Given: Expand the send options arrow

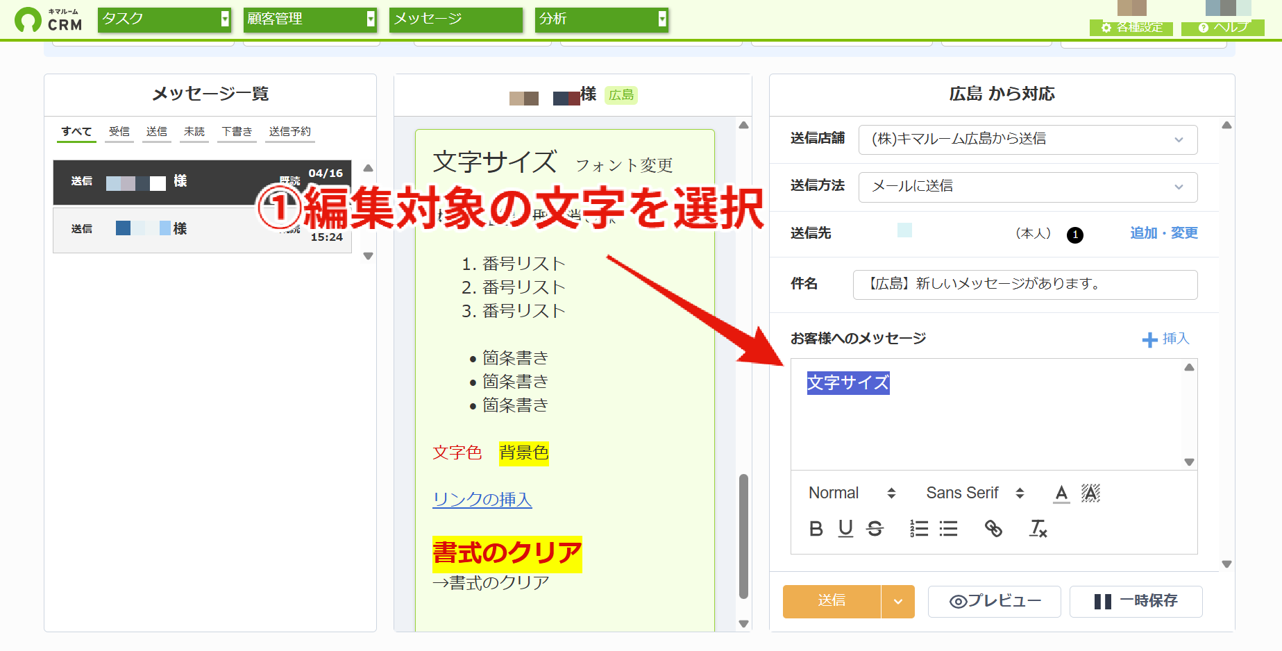Looking at the screenshot, I should pyautogui.click(x=898, y=602).
